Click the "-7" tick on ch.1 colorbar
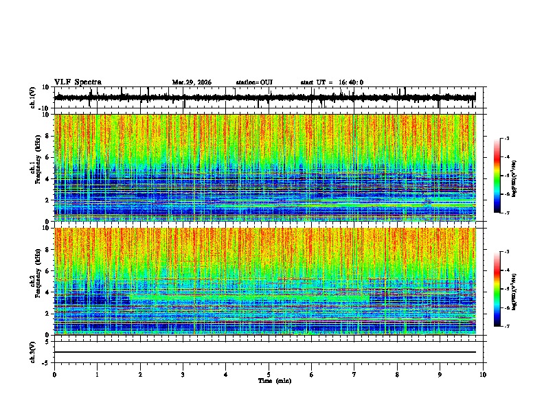The image size is (544, 420). [x=507, y=213]
